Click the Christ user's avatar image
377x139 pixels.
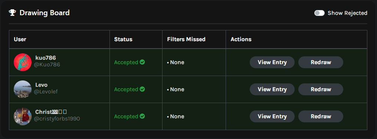coord(23,116)
